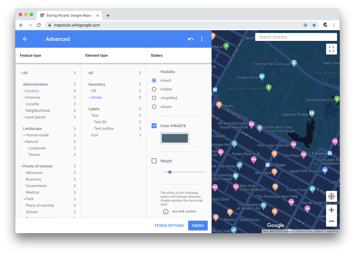
Task: Select the shown visibility option
Action: [x=154, y=107]
